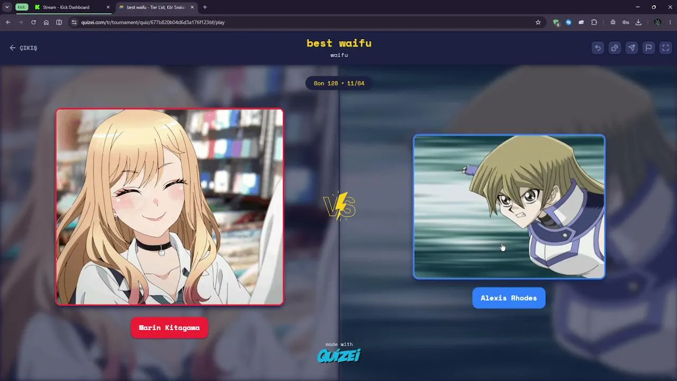Image resolution: width=677 pixels, height=381 pixels.
Task: View site information icon in address bar
Action: point(74,22)
